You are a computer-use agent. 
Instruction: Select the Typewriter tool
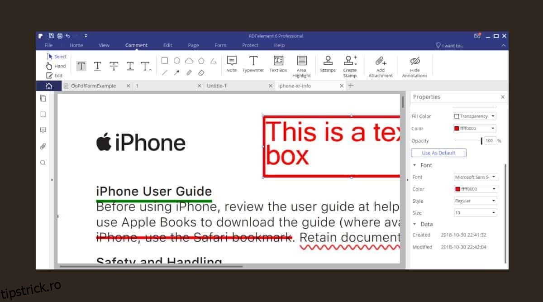click(253, 64)
